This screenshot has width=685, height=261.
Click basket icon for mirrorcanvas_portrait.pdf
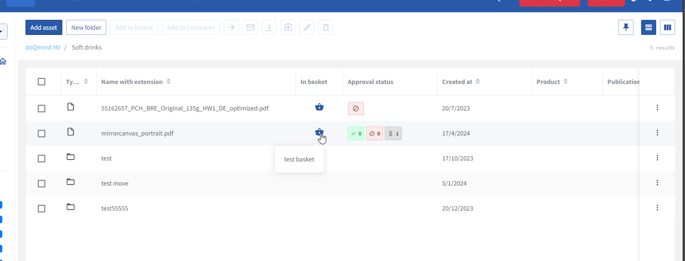(x=319, y=133)
